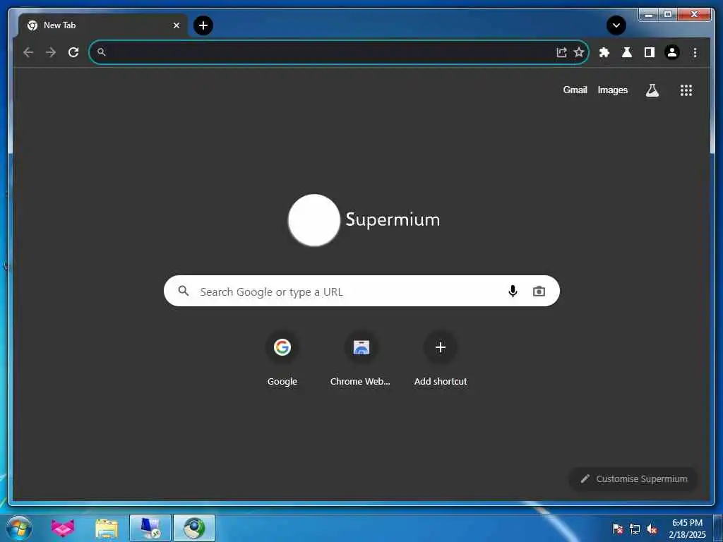Click the Supermium logo circle
The image size is (723, 542).
point(314,220)
